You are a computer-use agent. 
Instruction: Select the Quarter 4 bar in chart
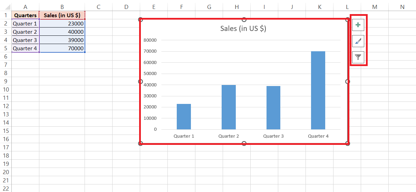point(318,90)
